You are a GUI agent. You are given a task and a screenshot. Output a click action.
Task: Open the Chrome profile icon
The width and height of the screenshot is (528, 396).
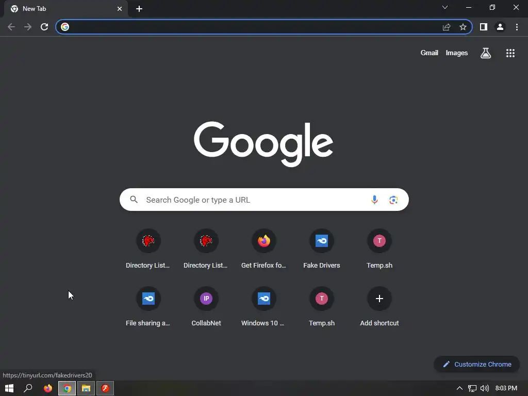pos(500,27)
